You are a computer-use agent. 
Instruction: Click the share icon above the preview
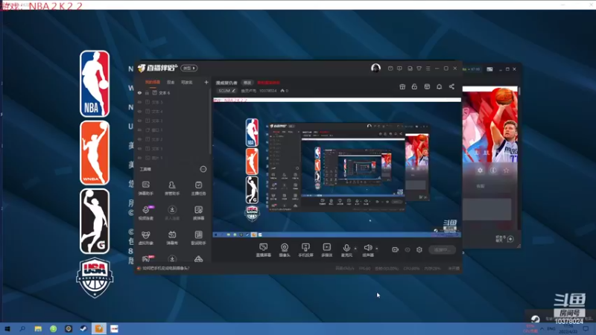click(x=451, y=86)
